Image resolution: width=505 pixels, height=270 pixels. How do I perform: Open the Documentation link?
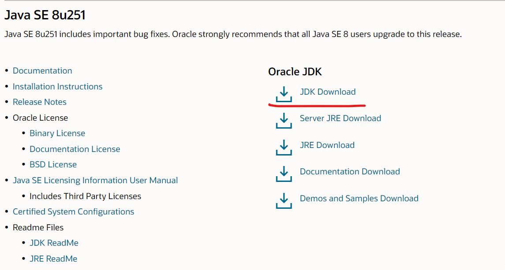[x=42, y=70]
